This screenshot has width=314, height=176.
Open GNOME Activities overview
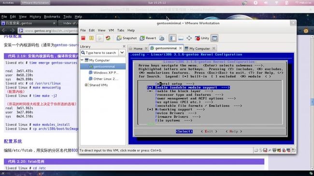click(x=8, y=3)
